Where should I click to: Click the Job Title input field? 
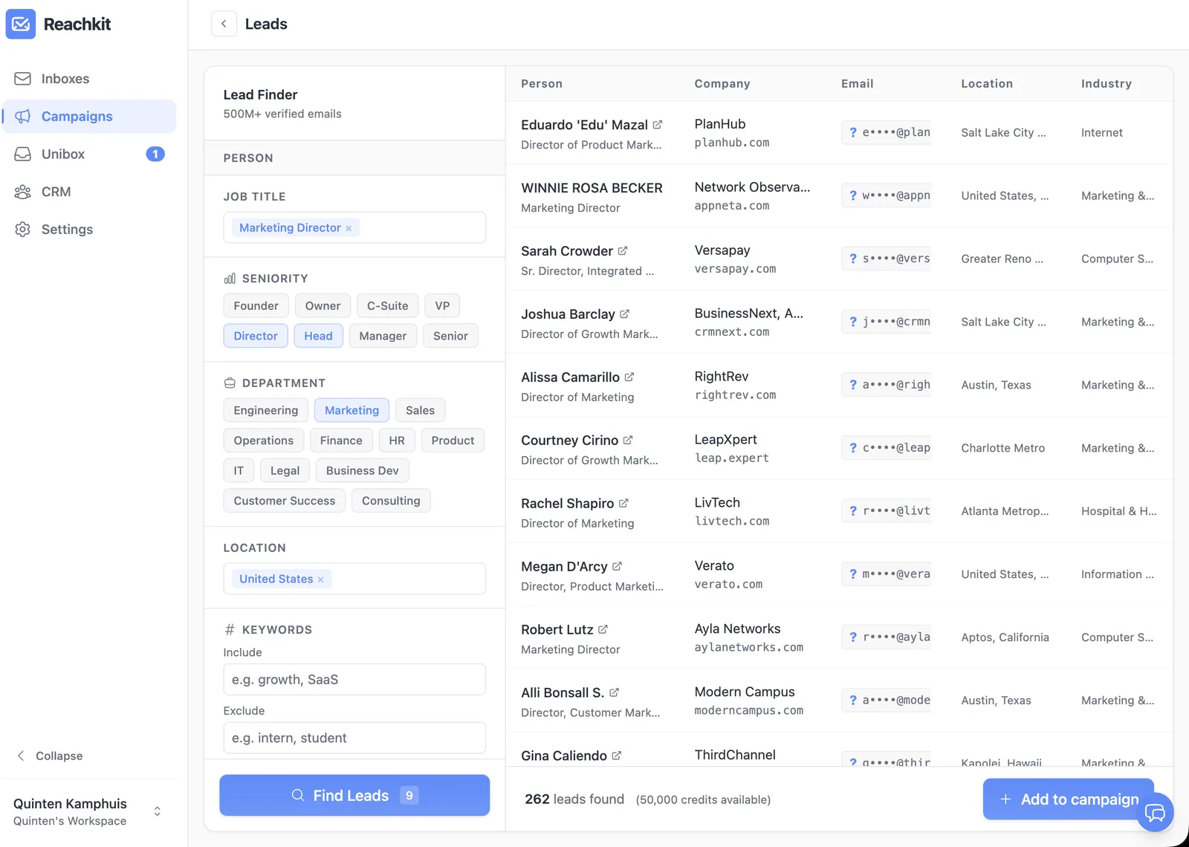[354, 227]
